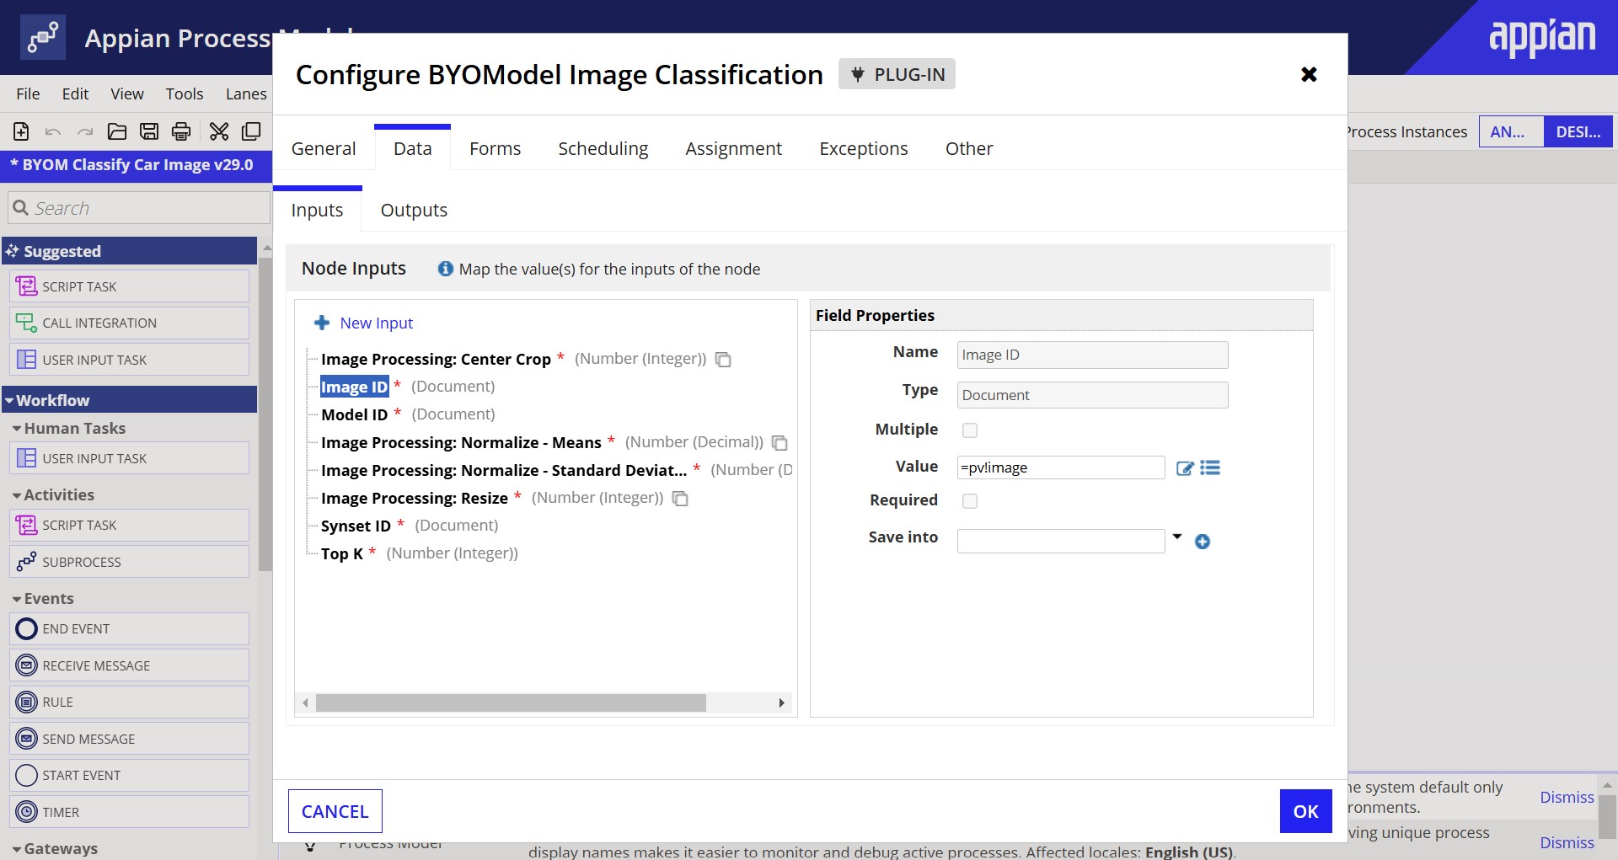Click the New Input link

tap(376, 323)
